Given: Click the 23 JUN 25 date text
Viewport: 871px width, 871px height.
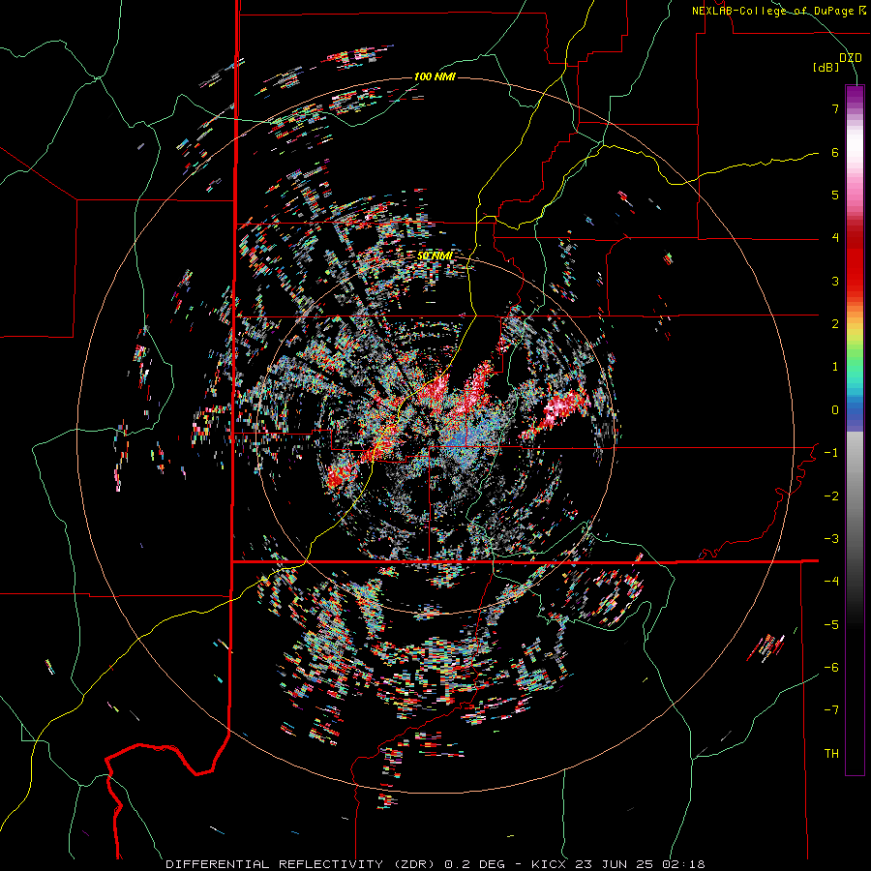Looking at the screenshot, I should coord(615,864).
